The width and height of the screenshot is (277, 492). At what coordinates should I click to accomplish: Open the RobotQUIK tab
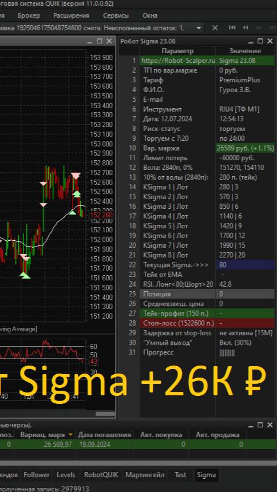pos(101,475)
